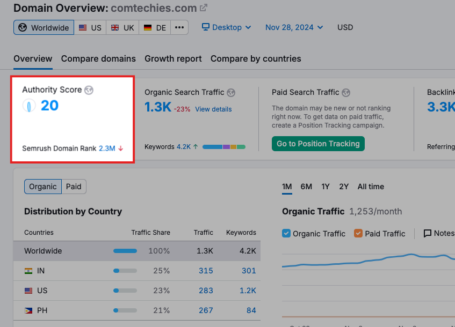Open comtechies.com via the external link icon
Viewport: 455px width, 327px height.
pos(203,8)
